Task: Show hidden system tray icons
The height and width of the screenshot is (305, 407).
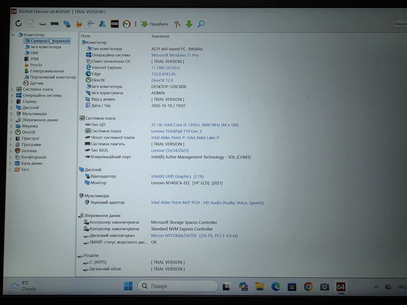Action: pyautogui.click(x=376, y=287)
